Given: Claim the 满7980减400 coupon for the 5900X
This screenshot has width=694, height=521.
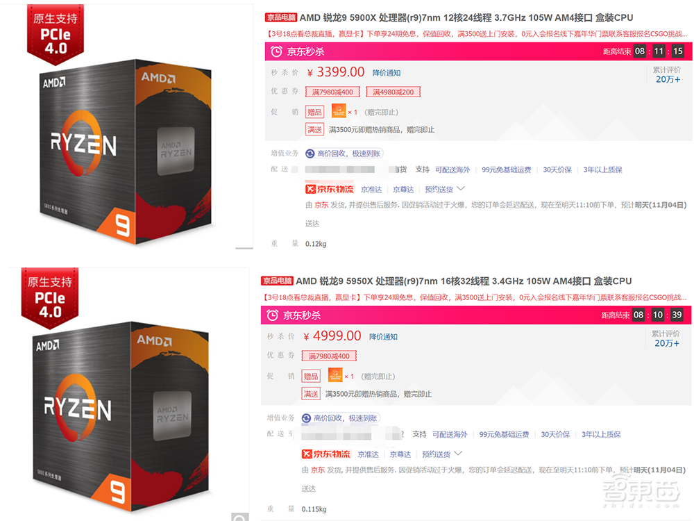Looking at the screenshot, I should [x=332, y=92].
